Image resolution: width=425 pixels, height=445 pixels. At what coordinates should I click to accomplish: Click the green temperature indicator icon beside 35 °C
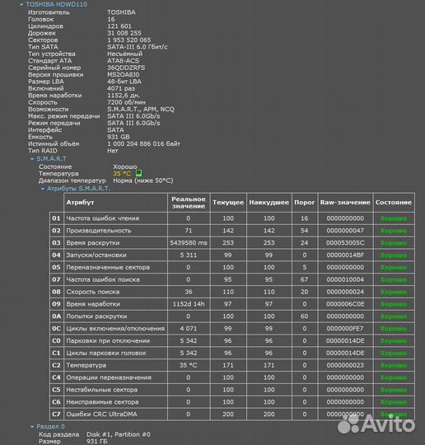pos(138,173)
